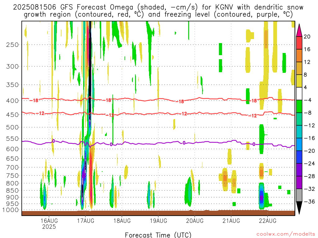The width and height of the screenshot is (318, 238).
Task: Click the 500 pressure level label
Action: click(x=12, y=127)
